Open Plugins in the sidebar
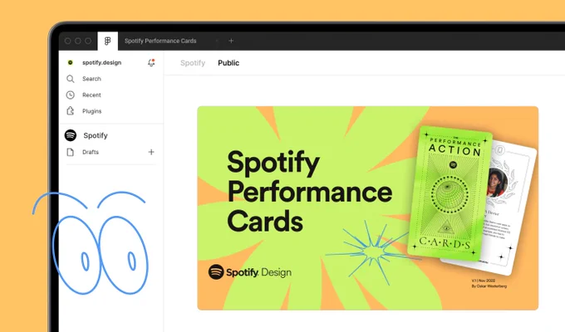 [92, 111]
